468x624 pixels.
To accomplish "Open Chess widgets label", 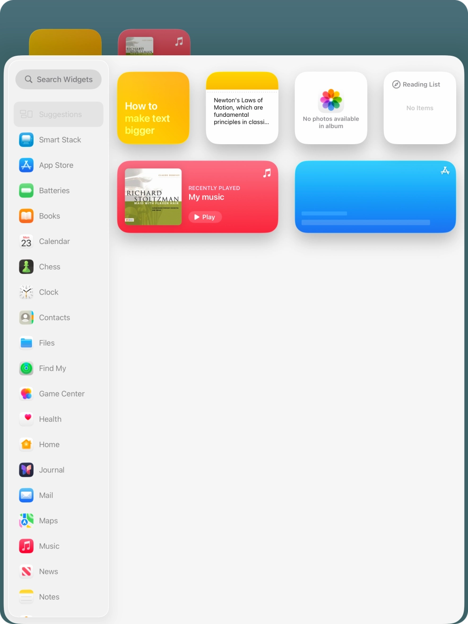I will pyautogui.click(x=50, y=267).
